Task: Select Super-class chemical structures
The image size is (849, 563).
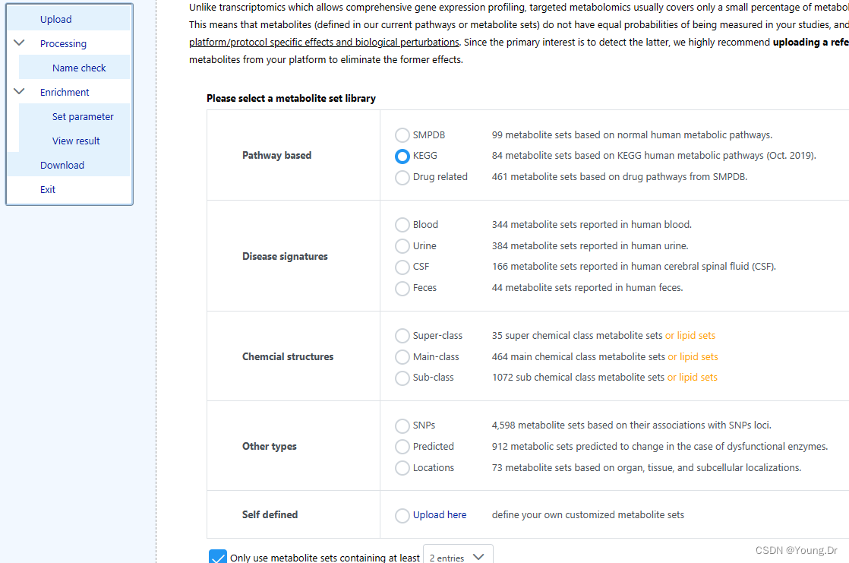Action: pyautogui.click(x=402, y=336)
